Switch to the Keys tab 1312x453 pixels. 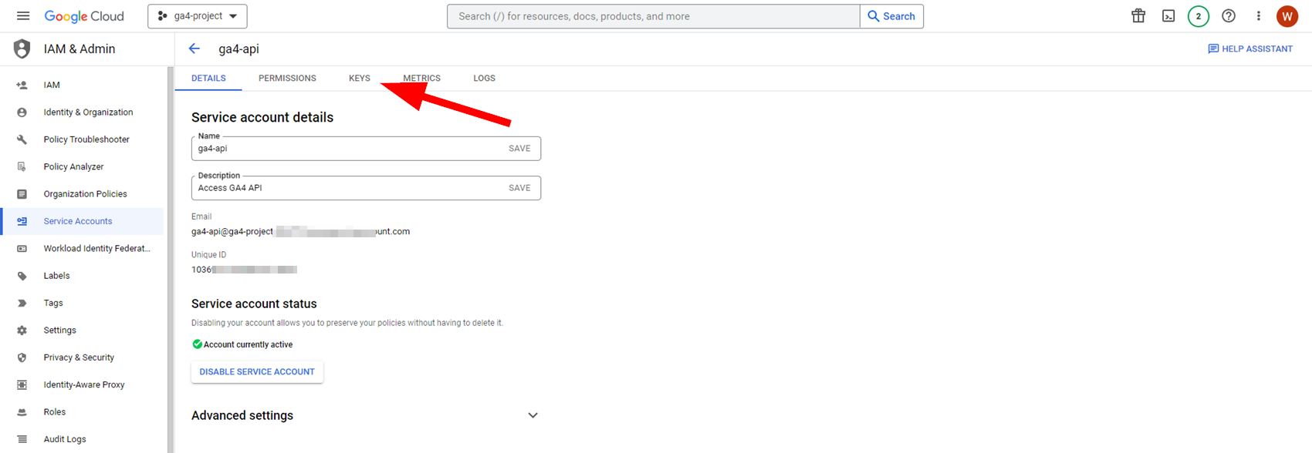tap(360, 79)
